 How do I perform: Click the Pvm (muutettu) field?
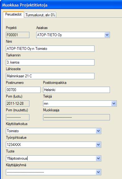(18, 117)
